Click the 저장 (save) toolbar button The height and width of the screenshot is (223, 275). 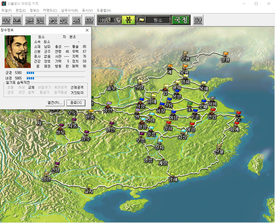pos(6,20)
